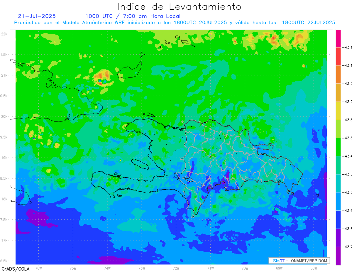Screen dimensions: 352x272
Task: Click the cyan-teal swatch in the color bar
Action: tap(338, 183)
